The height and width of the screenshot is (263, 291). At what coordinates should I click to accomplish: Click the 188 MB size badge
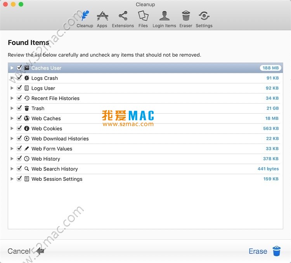coord(270,68)
